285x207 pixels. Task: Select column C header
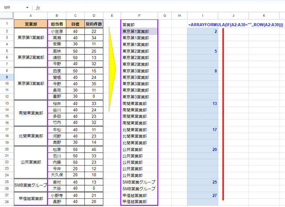tap(76, 16)
